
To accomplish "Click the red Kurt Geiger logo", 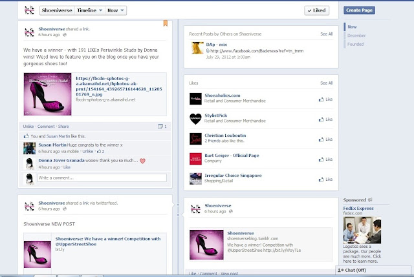I will 195,159.
